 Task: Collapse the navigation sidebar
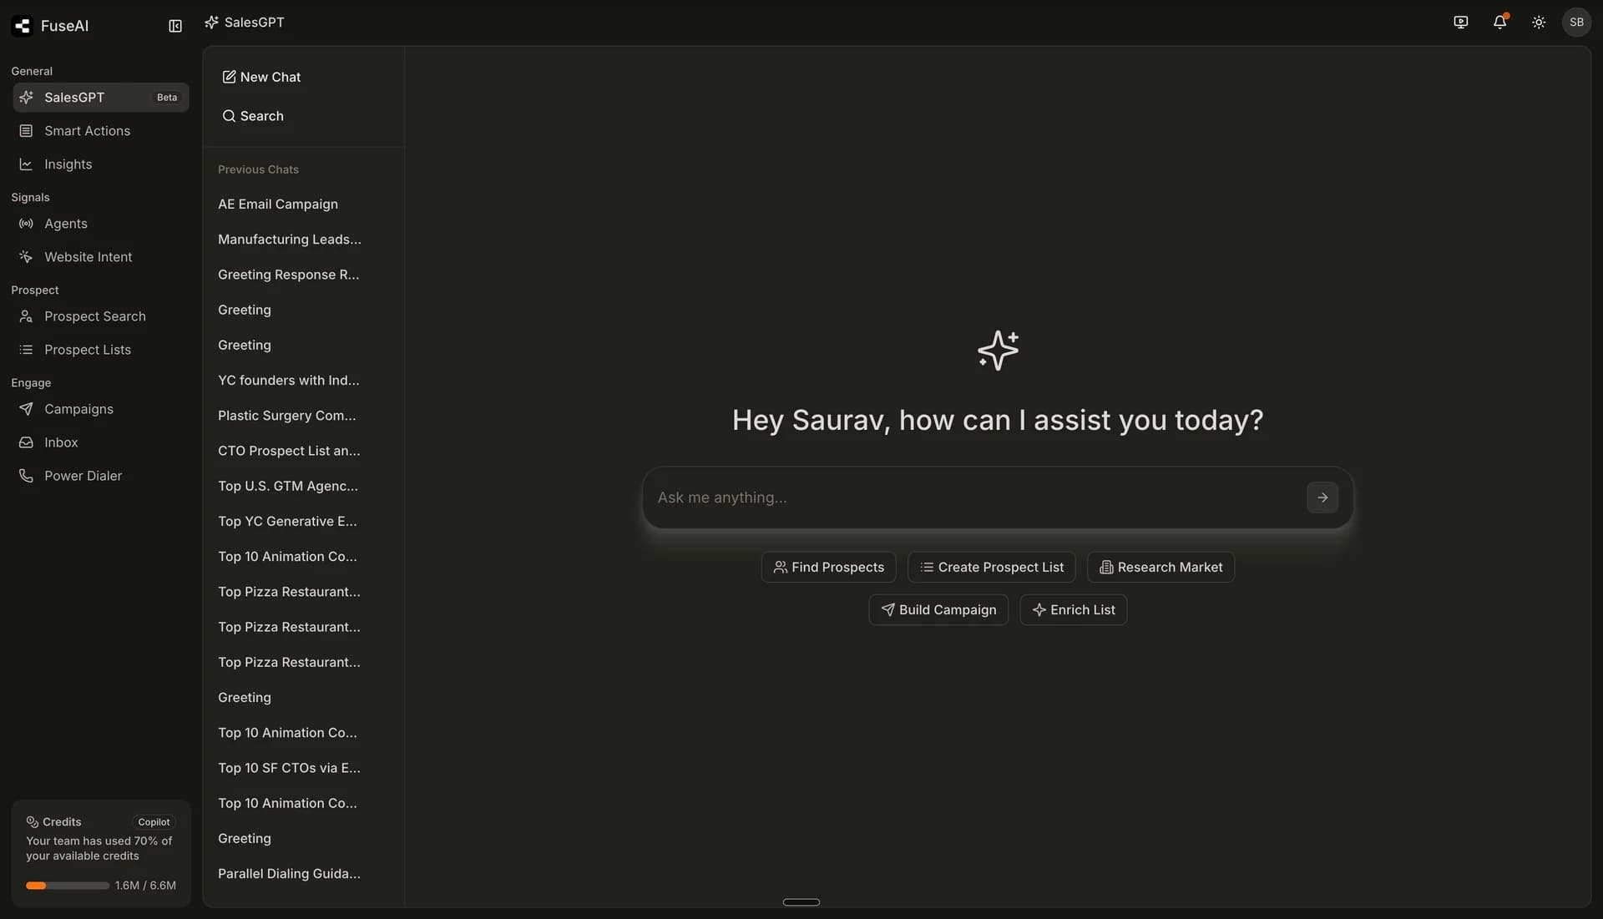pyautogui.click(x=175, y=26)
